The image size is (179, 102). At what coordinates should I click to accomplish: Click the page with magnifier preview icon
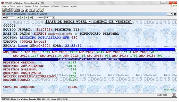point(23,10)
